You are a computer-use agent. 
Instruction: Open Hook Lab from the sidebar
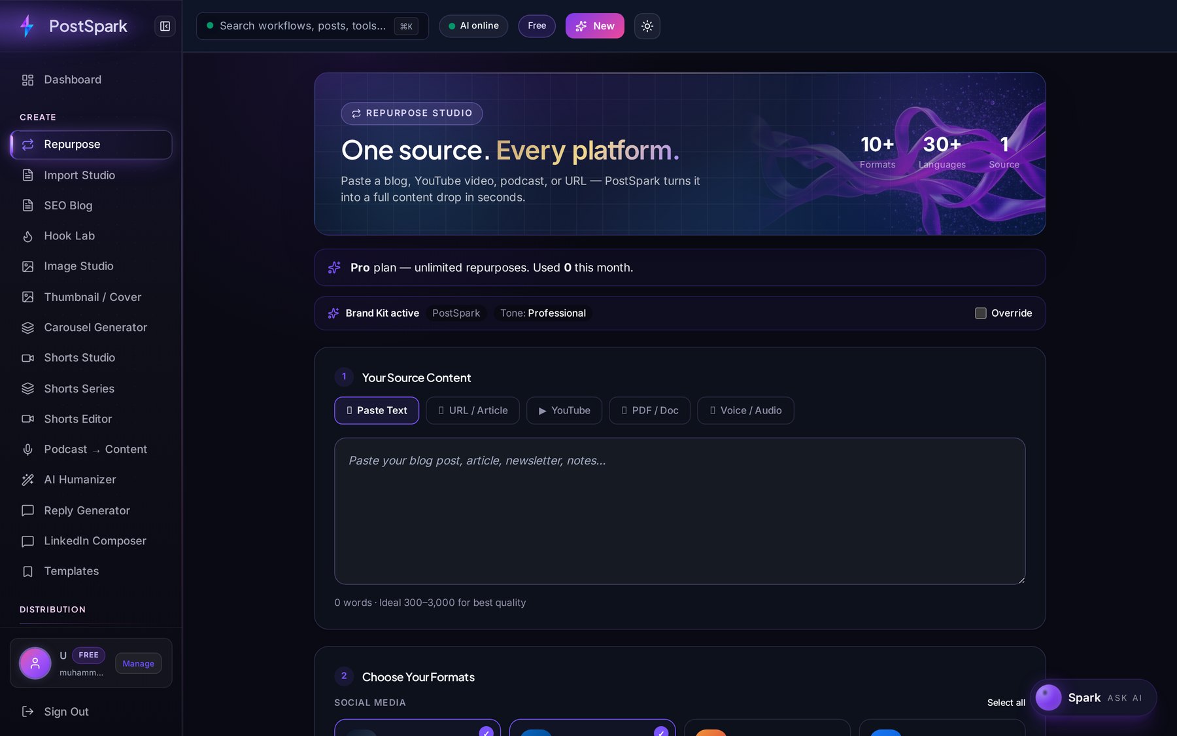[91, 236]
